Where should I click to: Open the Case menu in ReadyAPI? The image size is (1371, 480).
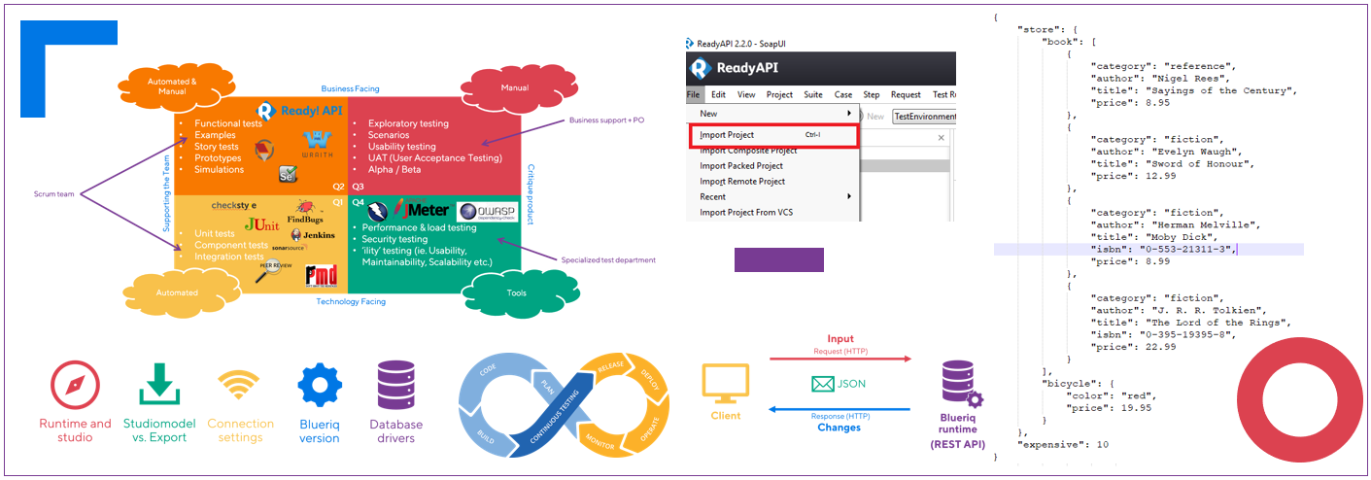tap(843, 94)
